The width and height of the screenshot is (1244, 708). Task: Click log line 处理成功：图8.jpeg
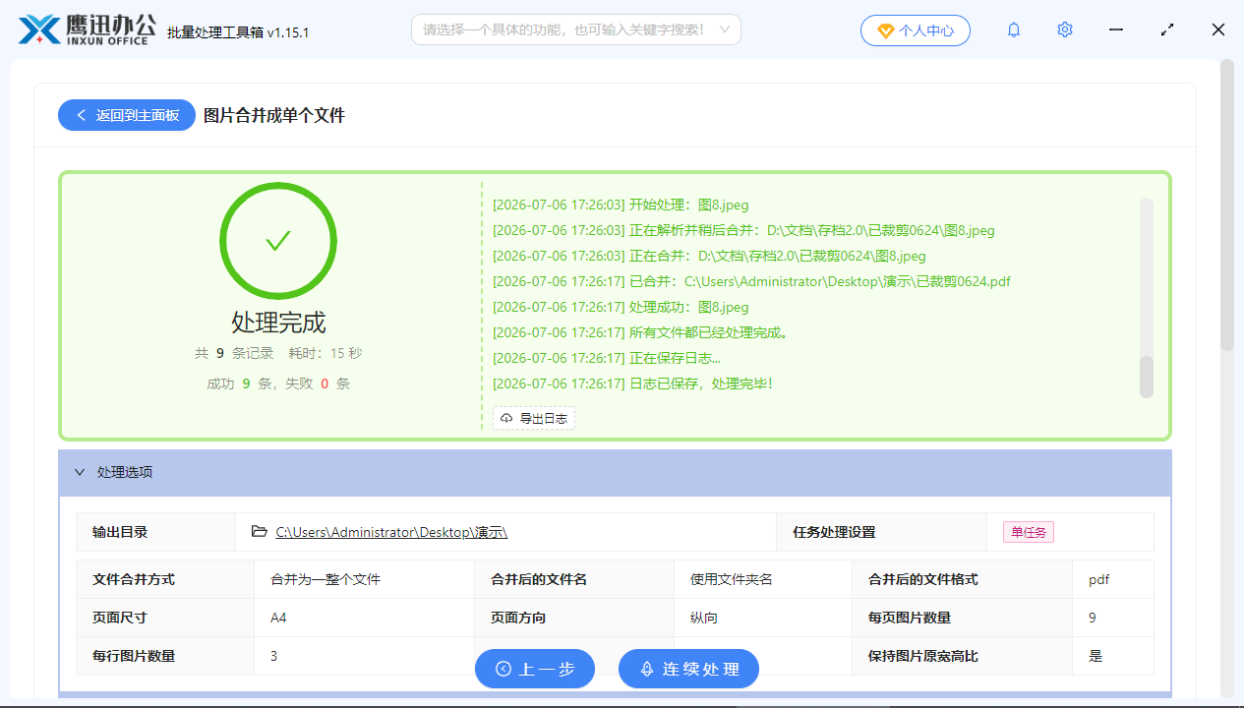click(x=621, y=307)
